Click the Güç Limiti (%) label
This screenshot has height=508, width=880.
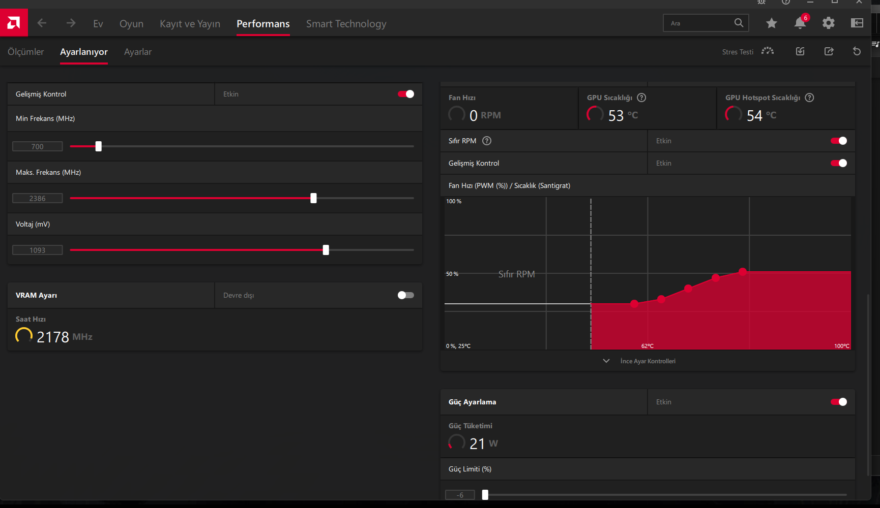click(x=470, y=469)
